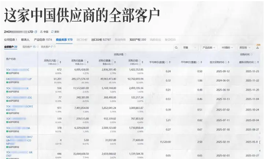Click the info icon beside 采购总次数
Screen dimensions: 264x159
pyautogui.click(x=58, y=61)
